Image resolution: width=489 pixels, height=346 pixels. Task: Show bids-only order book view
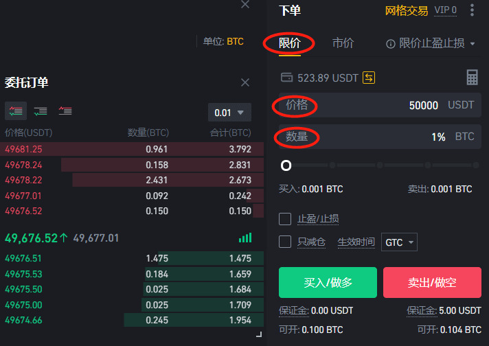41,111
